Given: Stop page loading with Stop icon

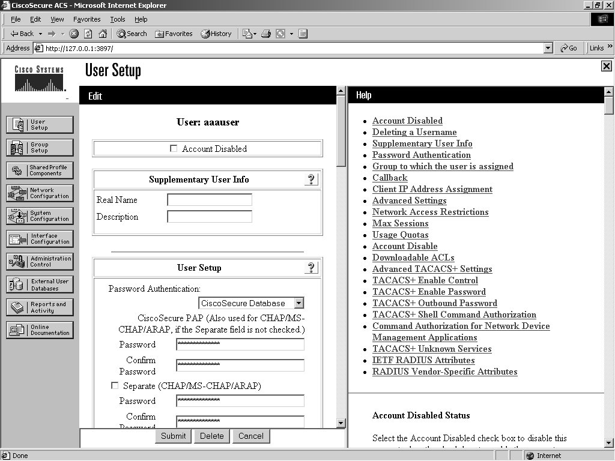Looking at the screenshot, I should click(74, 34).
